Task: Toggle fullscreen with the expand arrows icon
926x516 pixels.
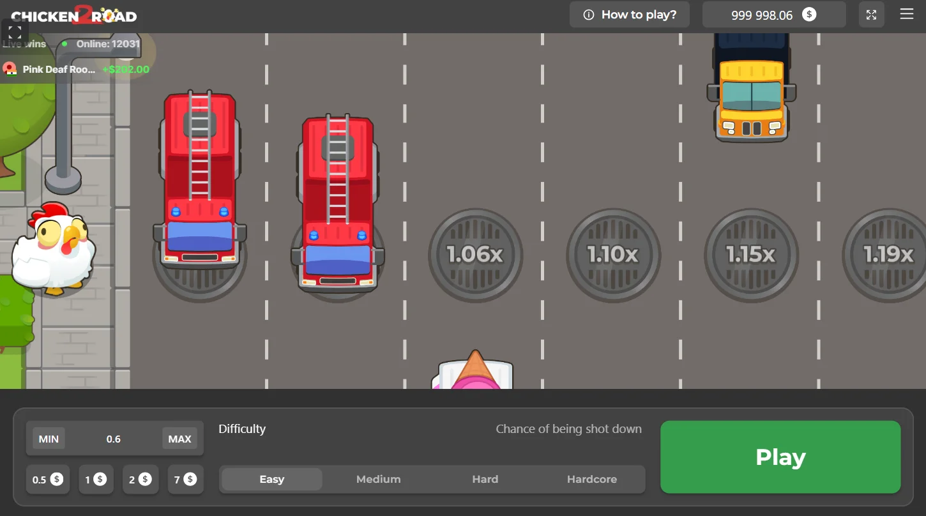Action: coord(872,15)
